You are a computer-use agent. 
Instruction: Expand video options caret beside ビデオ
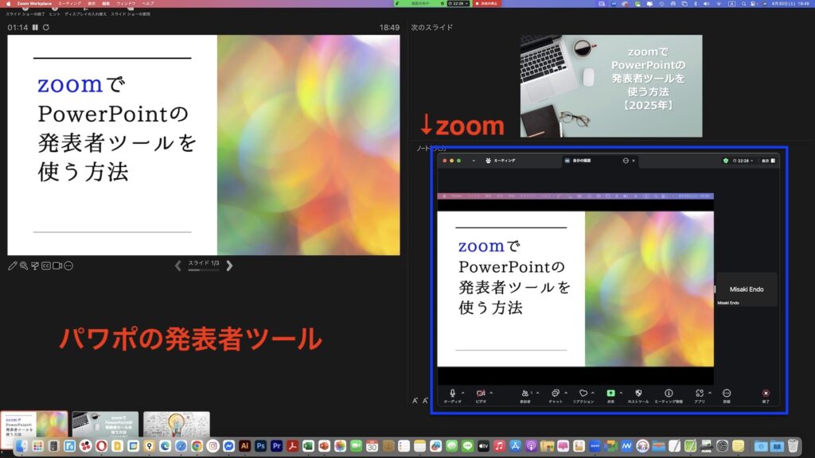(x=491, y=393)
